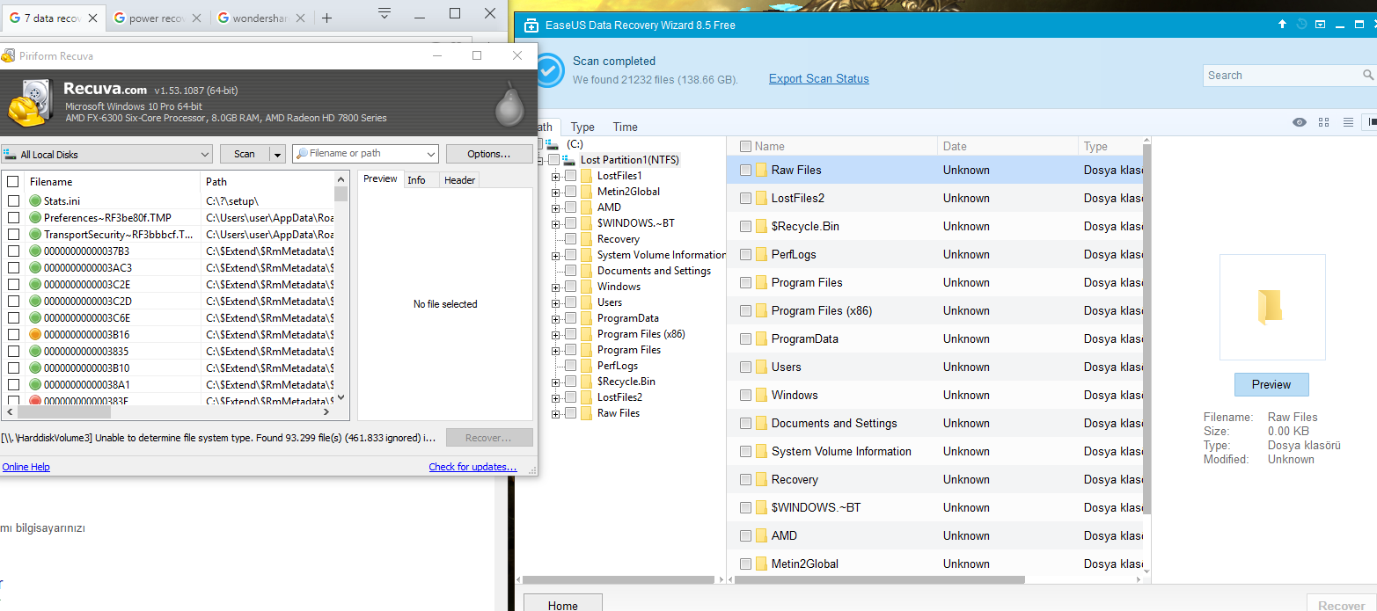1377x611 pixels.
Task: Check Preferences~RF3be80f.TMP checkbox
Action: point(13,218)
